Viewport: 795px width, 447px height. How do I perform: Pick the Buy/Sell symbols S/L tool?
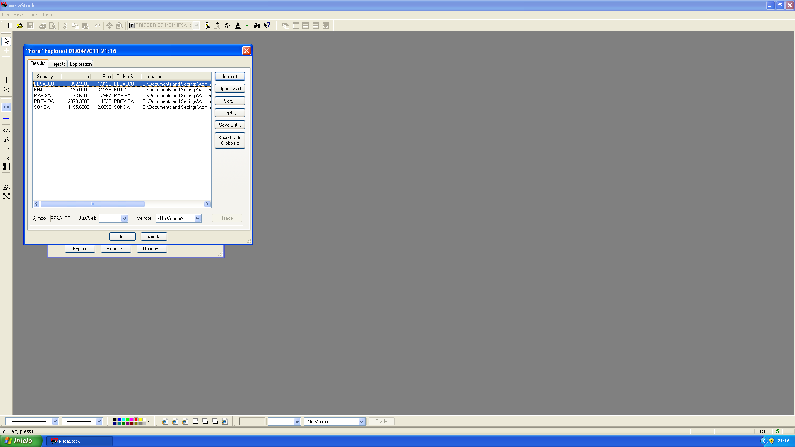pos(6,89)
